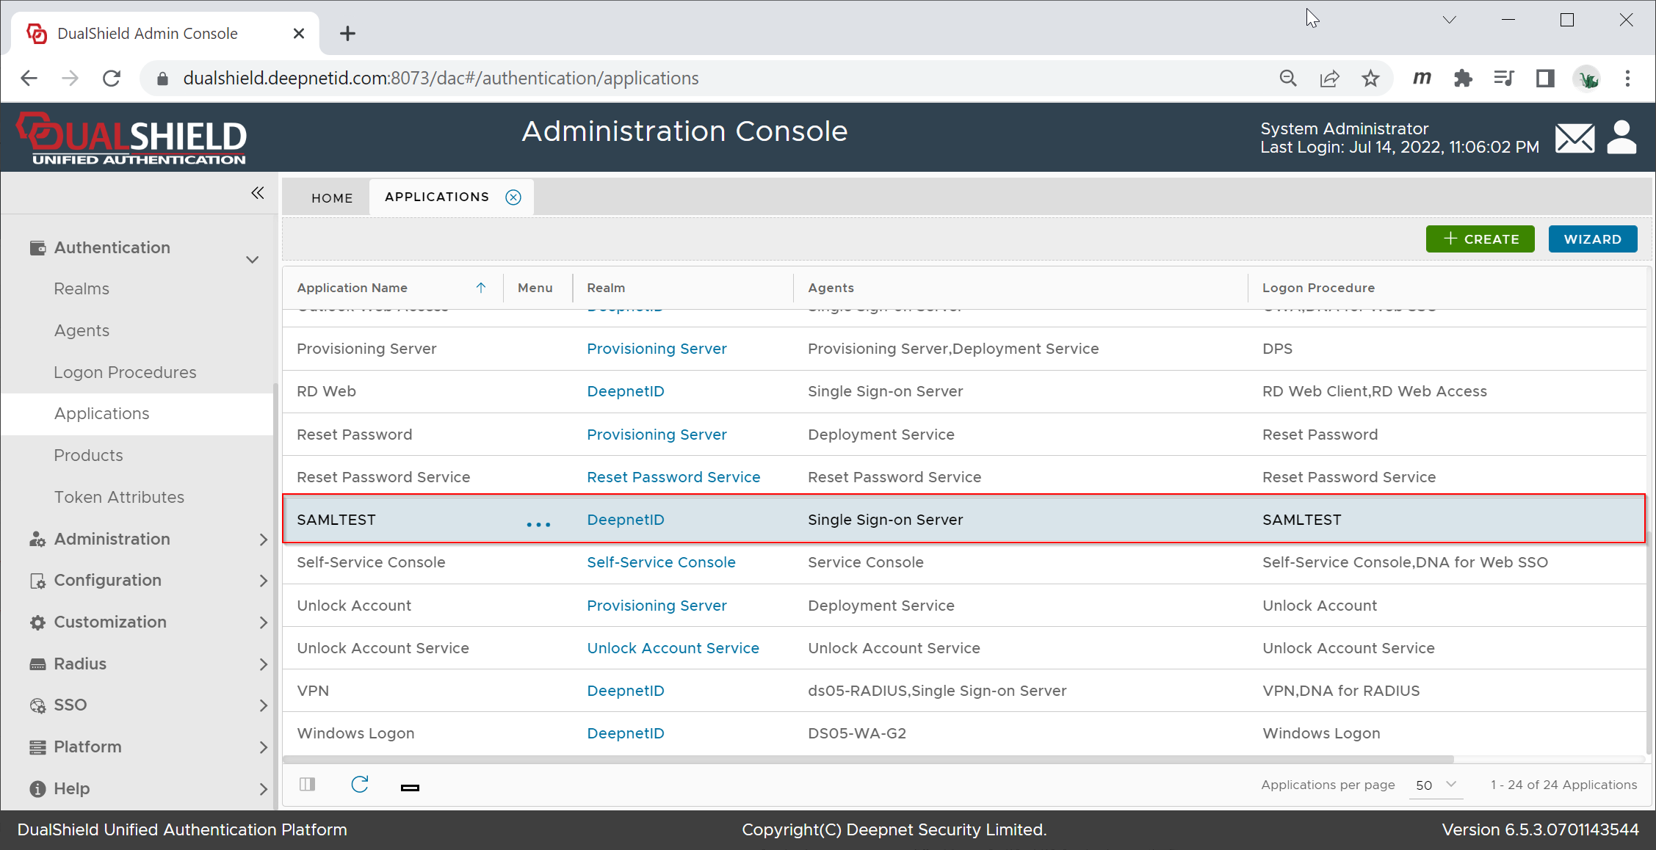The image size is (1656, 850).
Task: Click the minus bar icon in footer
Action: click(x=410, y=788)
